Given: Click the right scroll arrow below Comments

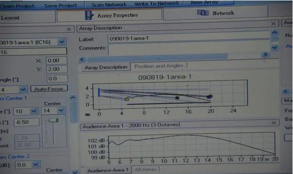Looking at the screenshot, I should [x=265, y=55].
